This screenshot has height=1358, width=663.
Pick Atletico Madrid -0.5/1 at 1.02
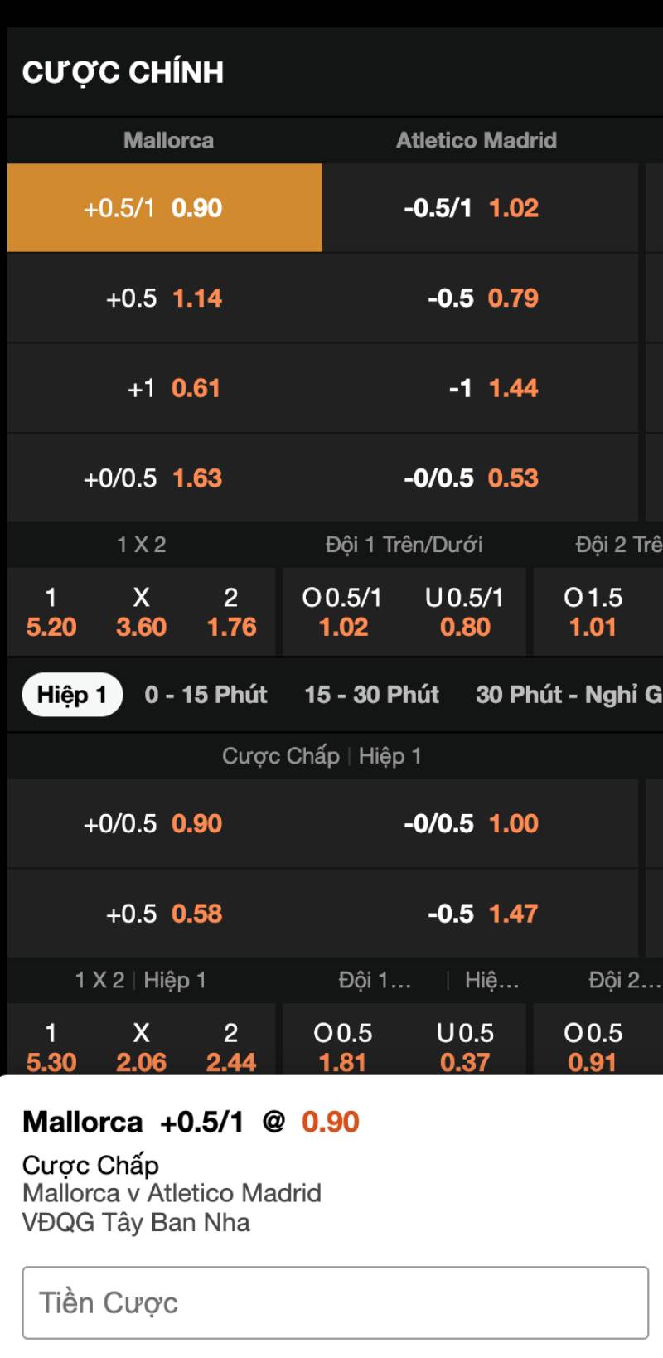tap(479, 207)
